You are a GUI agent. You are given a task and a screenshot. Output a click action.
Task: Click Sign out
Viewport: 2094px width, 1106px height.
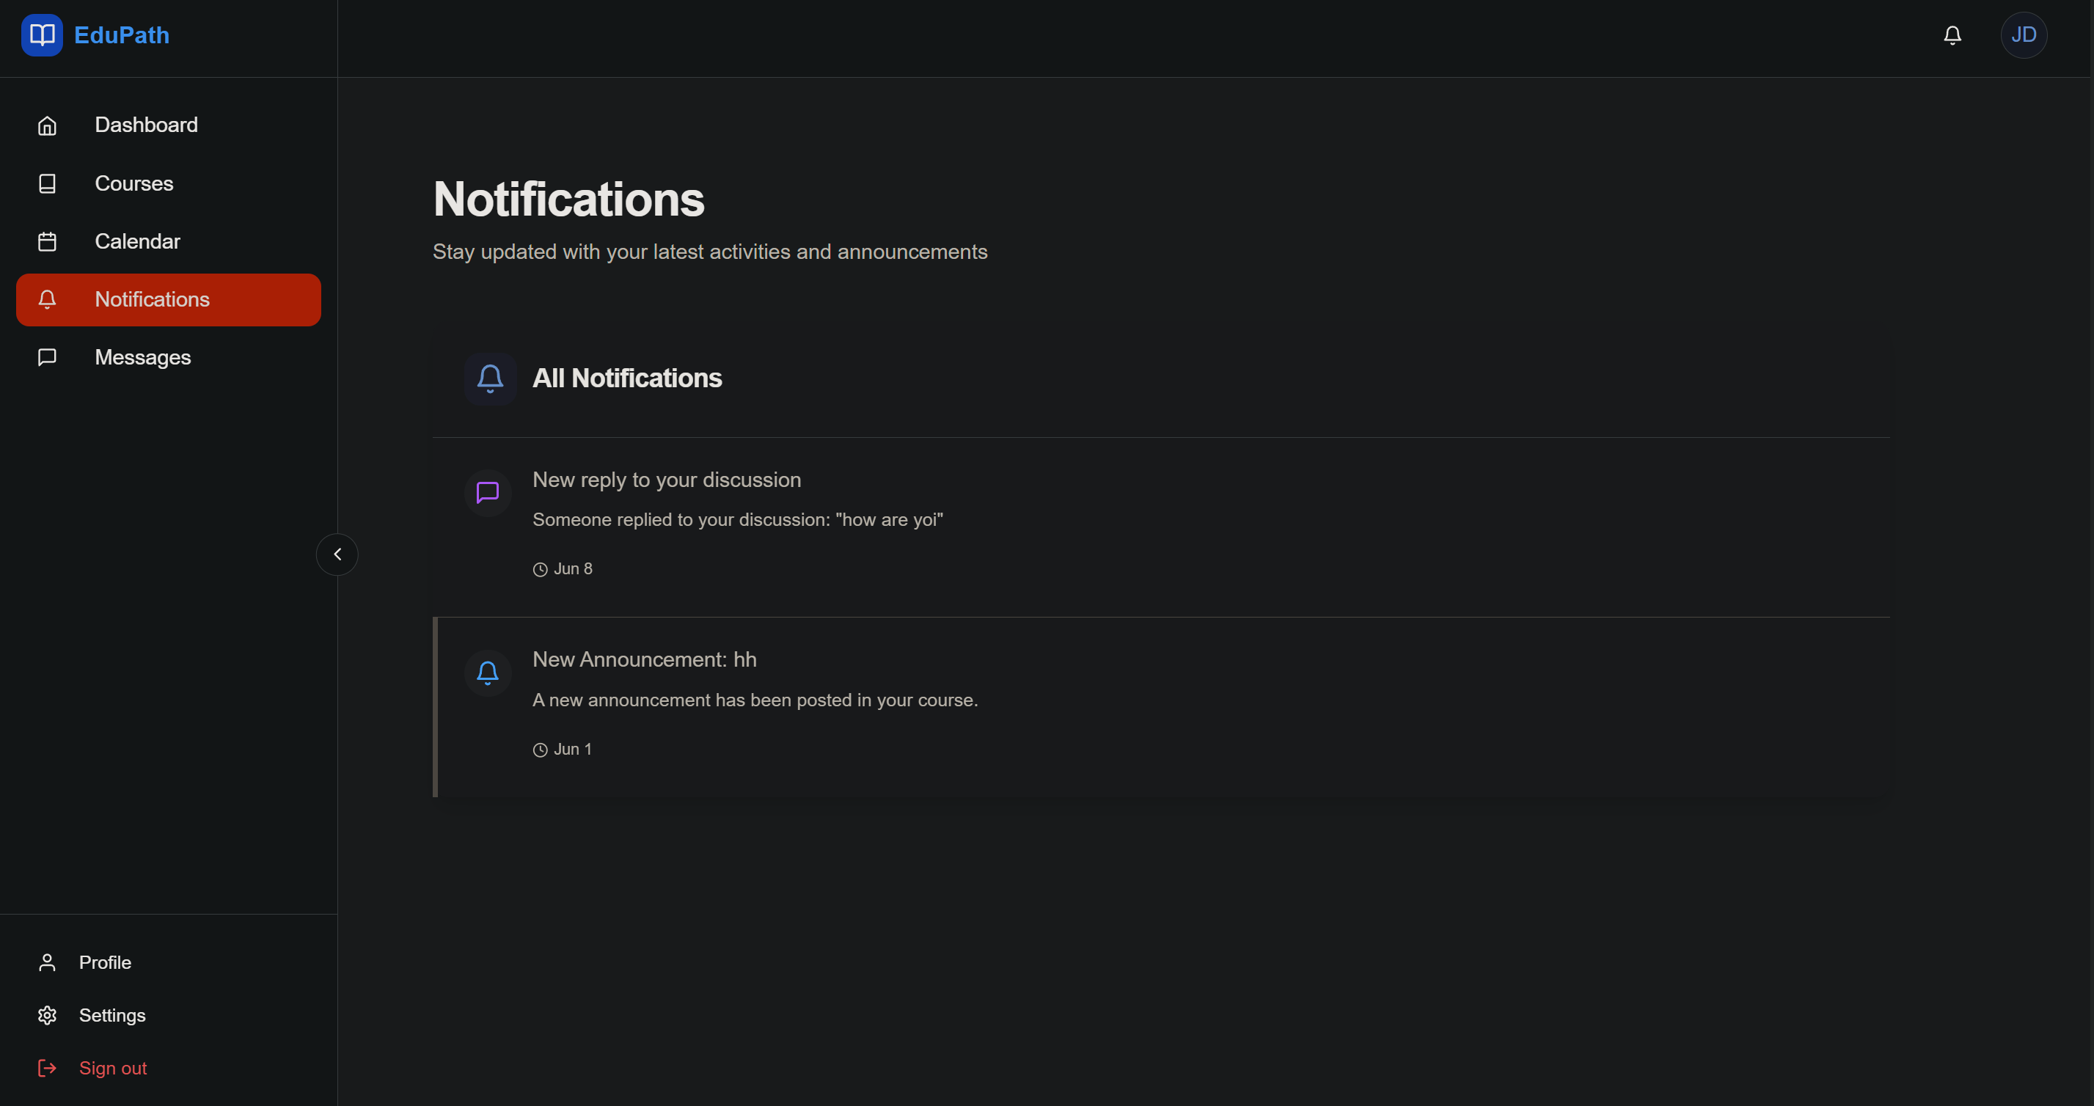[112, 1068]
